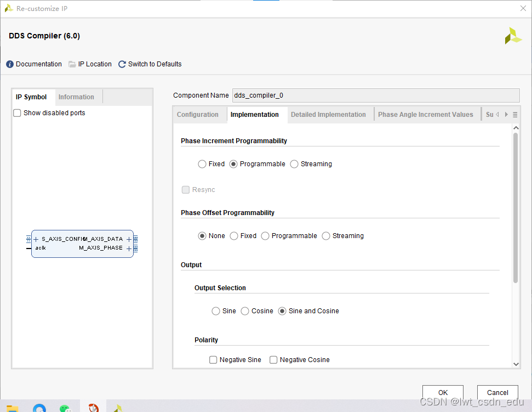Open the tab list menu icon

tap(515, 115)
